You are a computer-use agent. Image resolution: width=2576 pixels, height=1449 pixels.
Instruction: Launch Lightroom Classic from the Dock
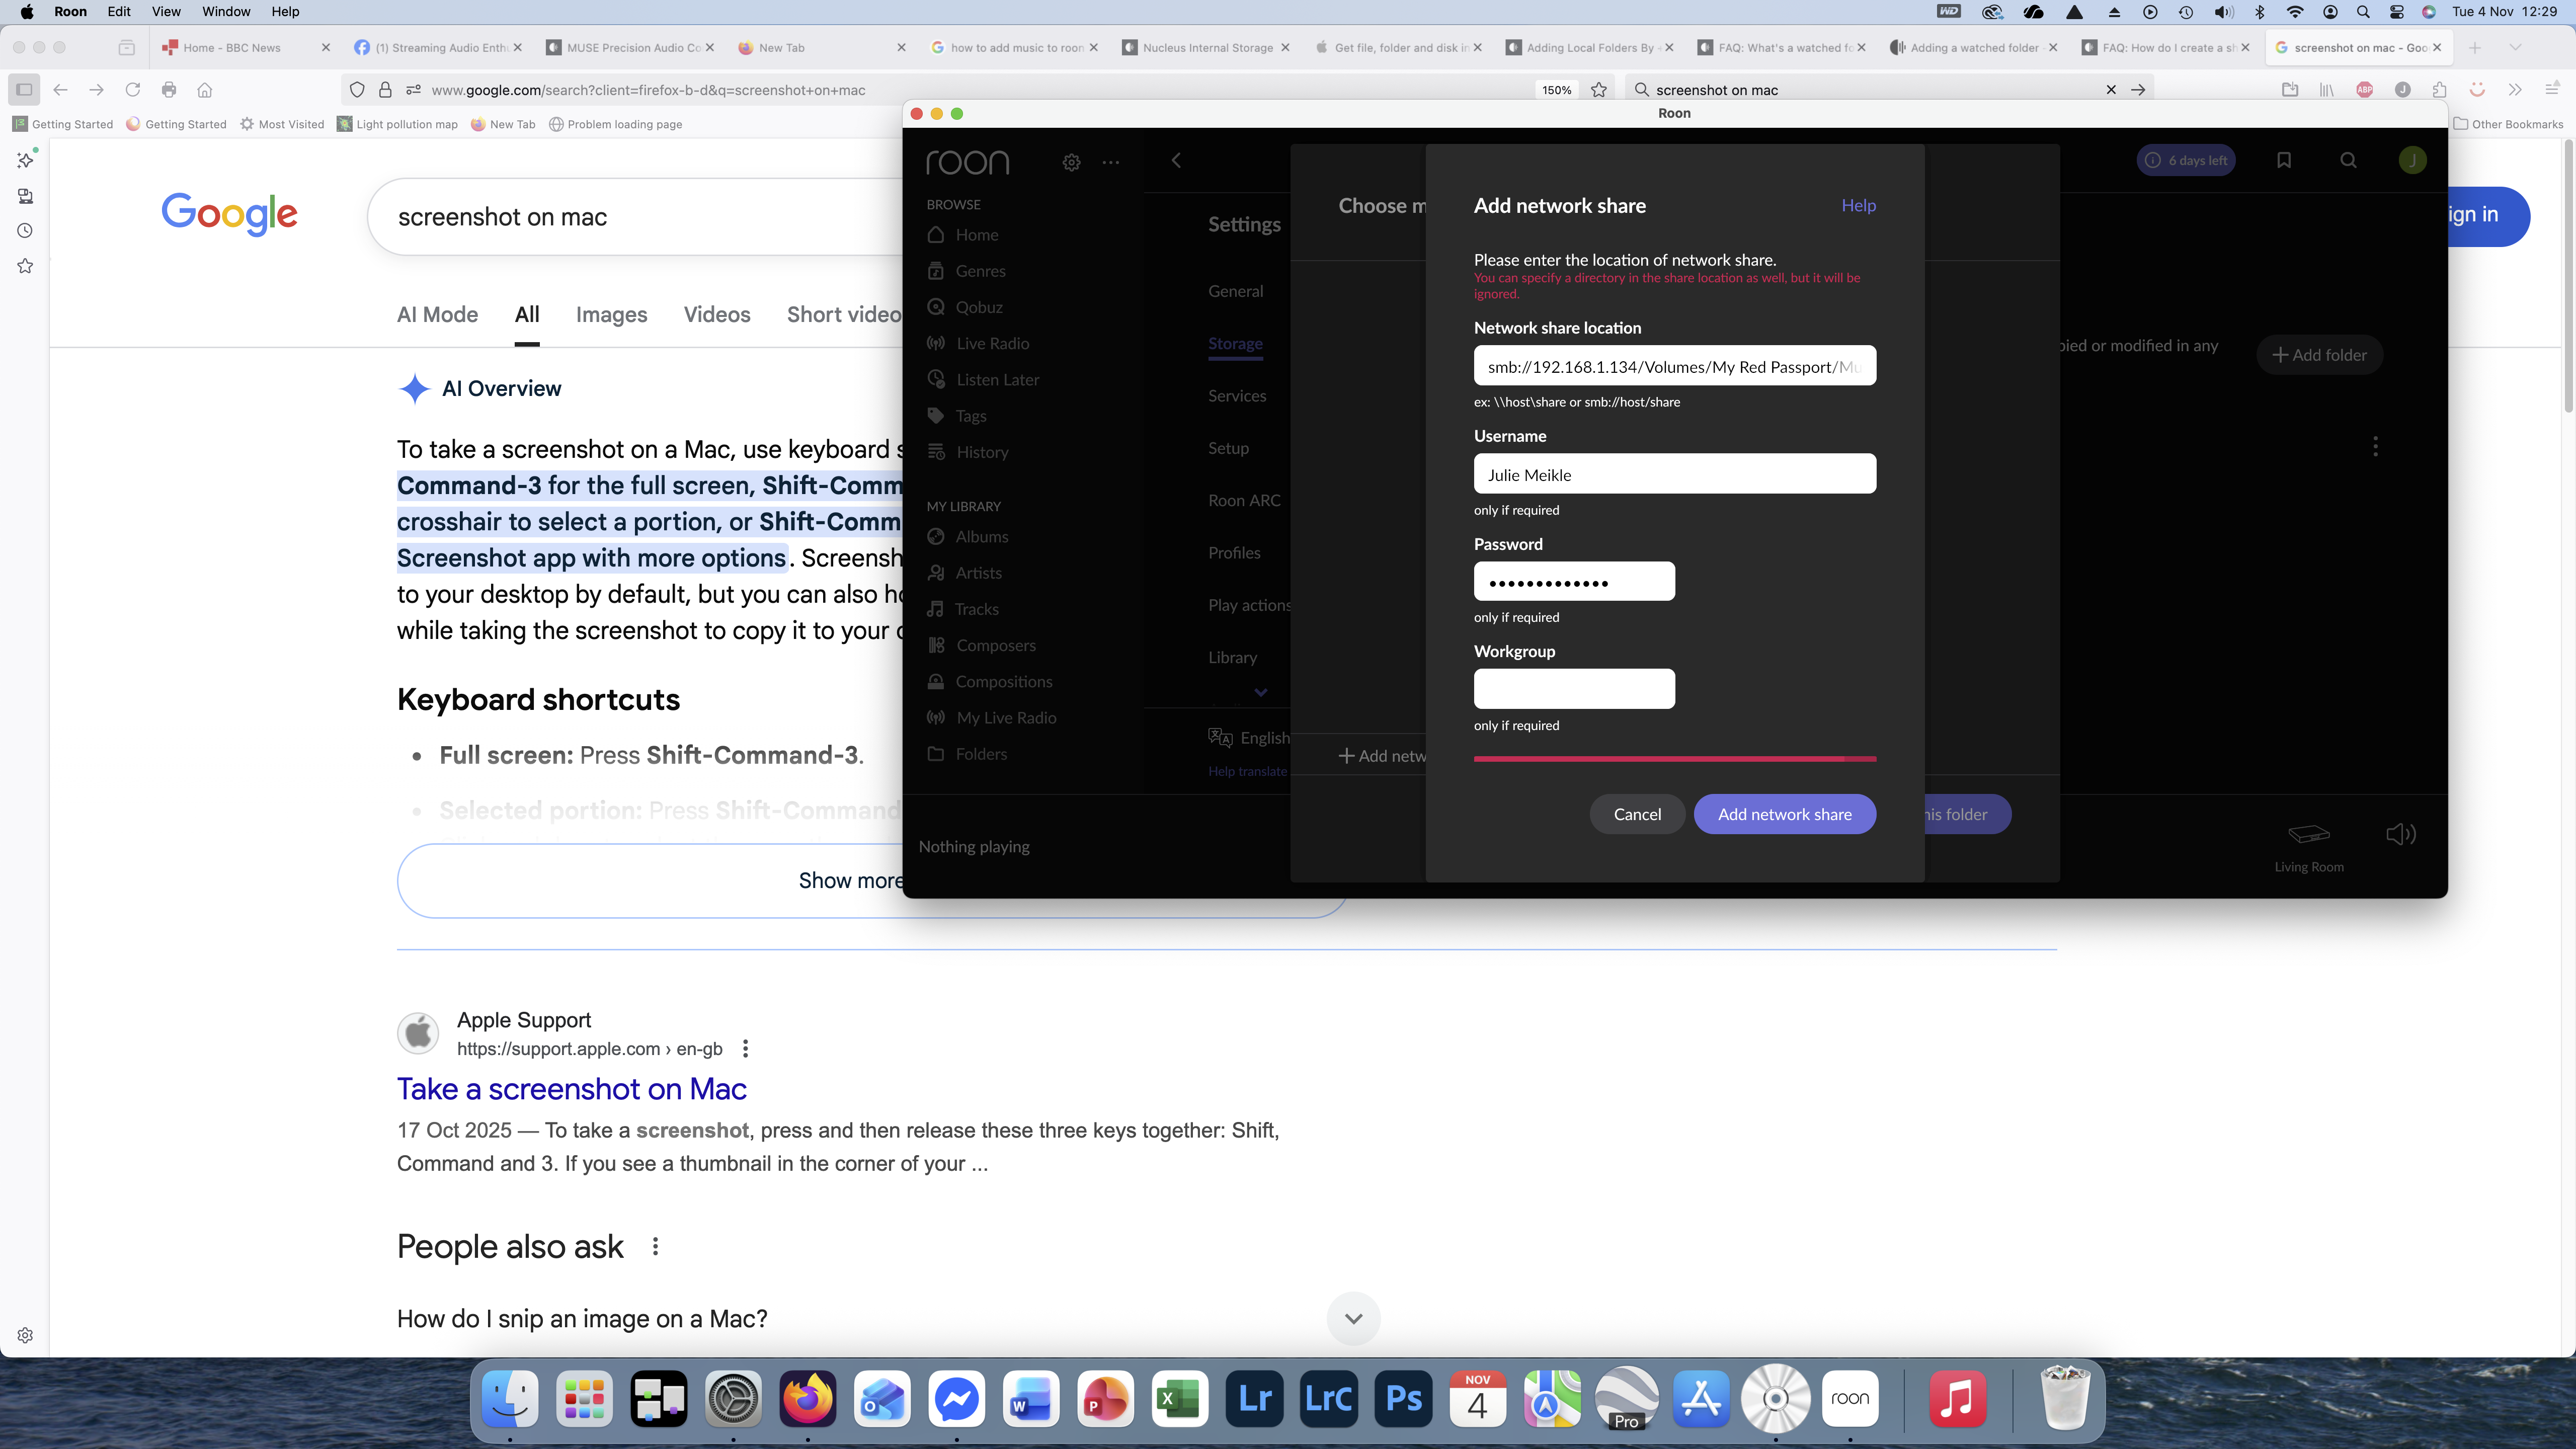pos(1328,1398)
